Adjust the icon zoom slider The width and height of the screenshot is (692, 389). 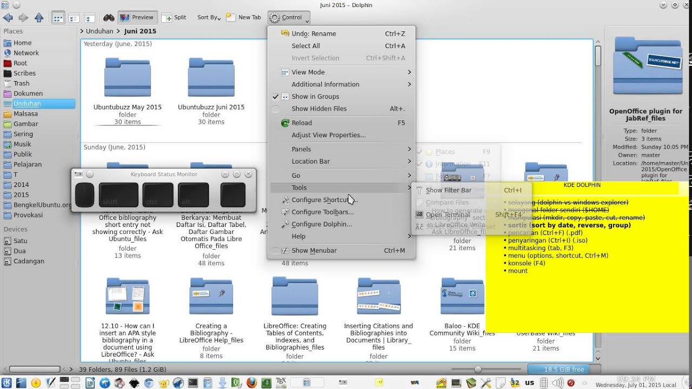(x=478, y=370)
